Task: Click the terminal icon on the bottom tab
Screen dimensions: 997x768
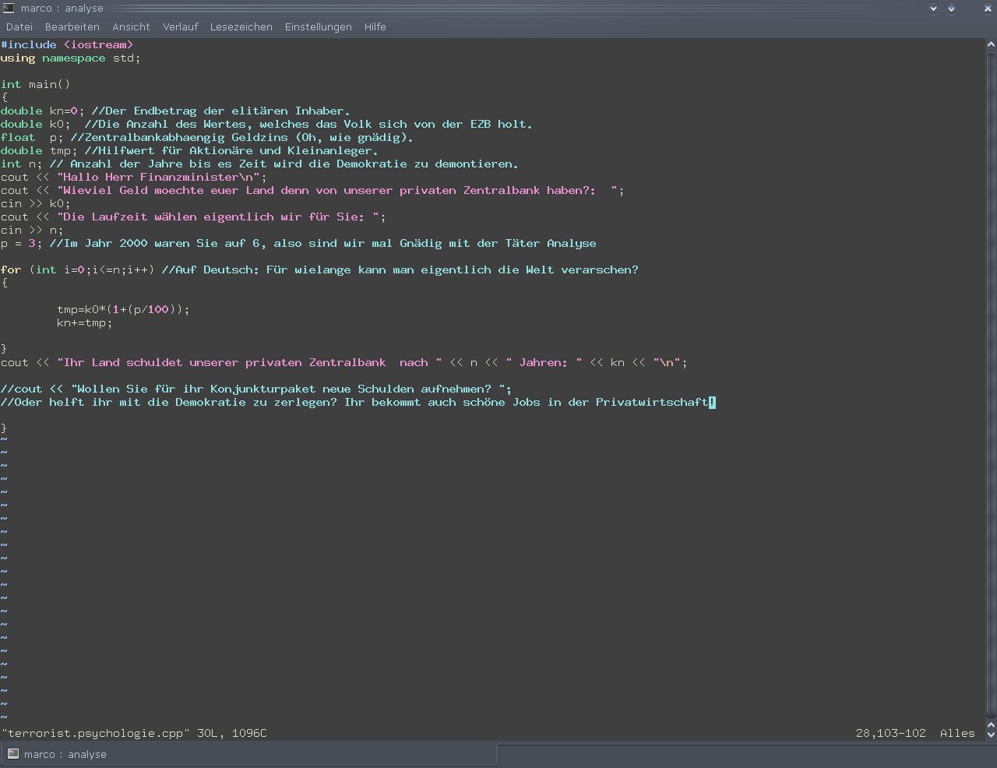Action: click(13, 754)
